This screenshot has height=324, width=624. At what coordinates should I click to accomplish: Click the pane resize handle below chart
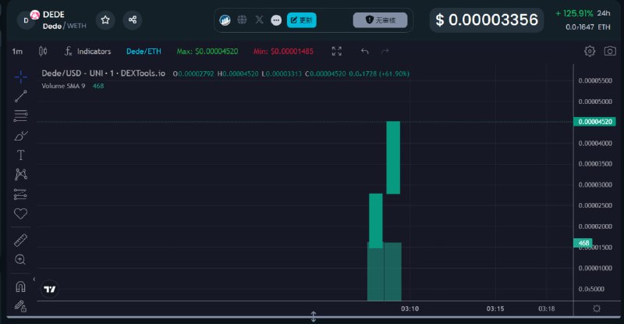(313, 316)
